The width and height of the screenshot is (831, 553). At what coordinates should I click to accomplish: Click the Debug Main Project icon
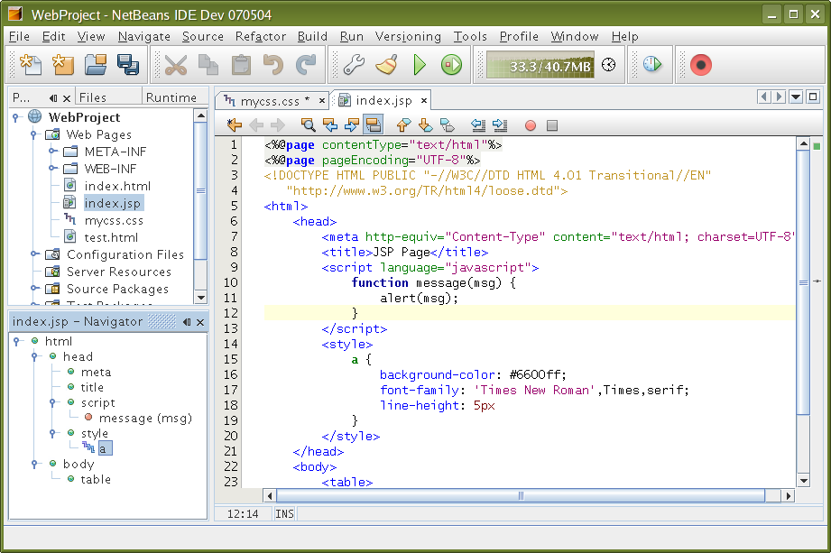[451, 65]
